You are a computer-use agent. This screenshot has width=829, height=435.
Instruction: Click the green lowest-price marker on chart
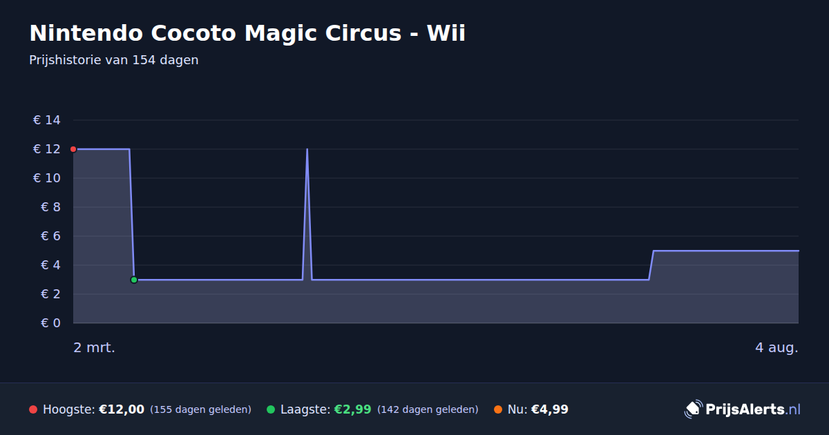pyautogui.click(x=134, y=280)
